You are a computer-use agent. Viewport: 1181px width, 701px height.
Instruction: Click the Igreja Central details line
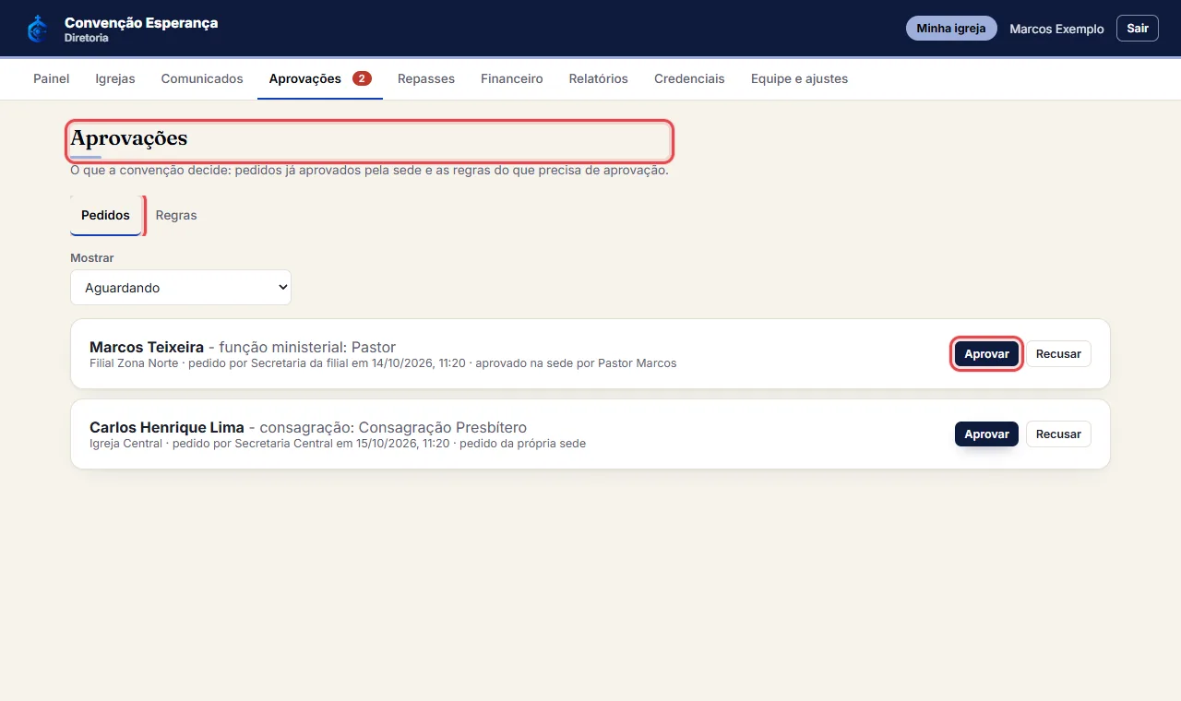pyautogui.click(x=338, y=444)
